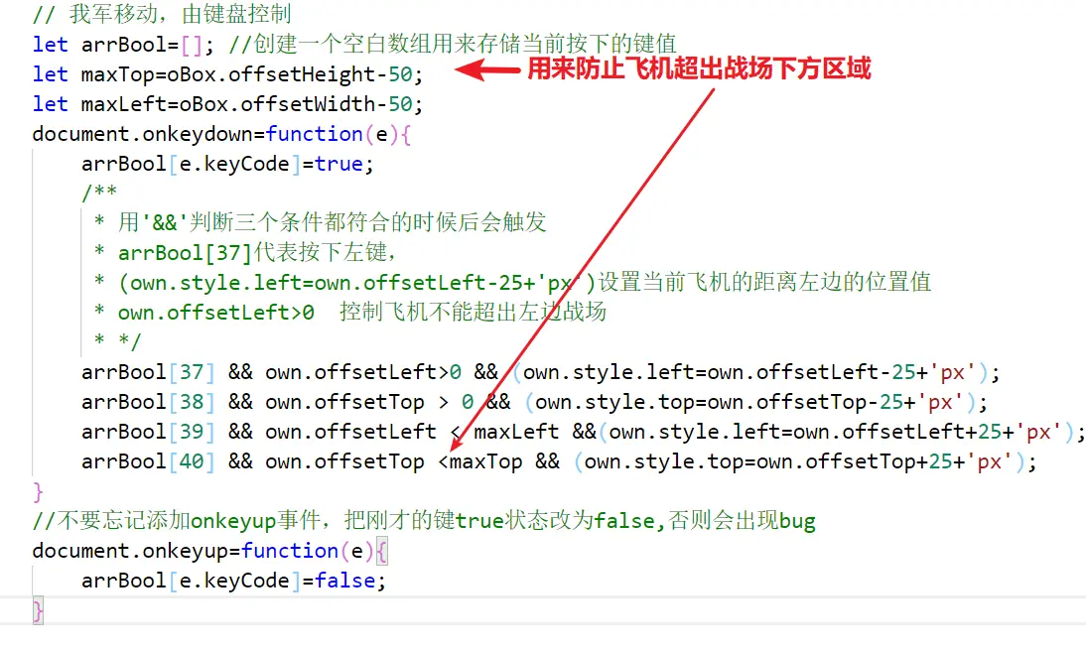The width and height of the screenshot is (1086, 652).
Task: Click comment line 'own.offsetLeft>0 控制飞机不能超出左边战场'
Action: click(349, 313)
